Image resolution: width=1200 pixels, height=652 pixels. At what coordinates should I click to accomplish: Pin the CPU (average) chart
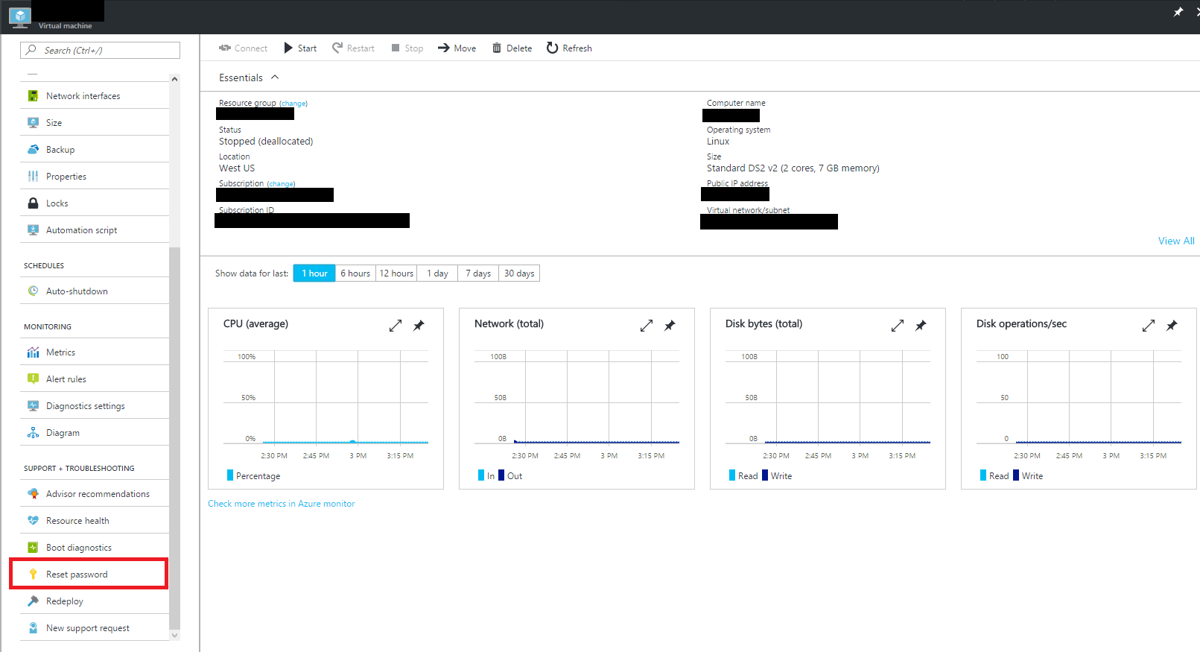(x=419, y=326)
